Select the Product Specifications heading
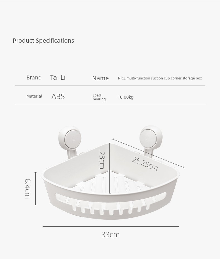220x259 pixels. [x=43, y=41]
